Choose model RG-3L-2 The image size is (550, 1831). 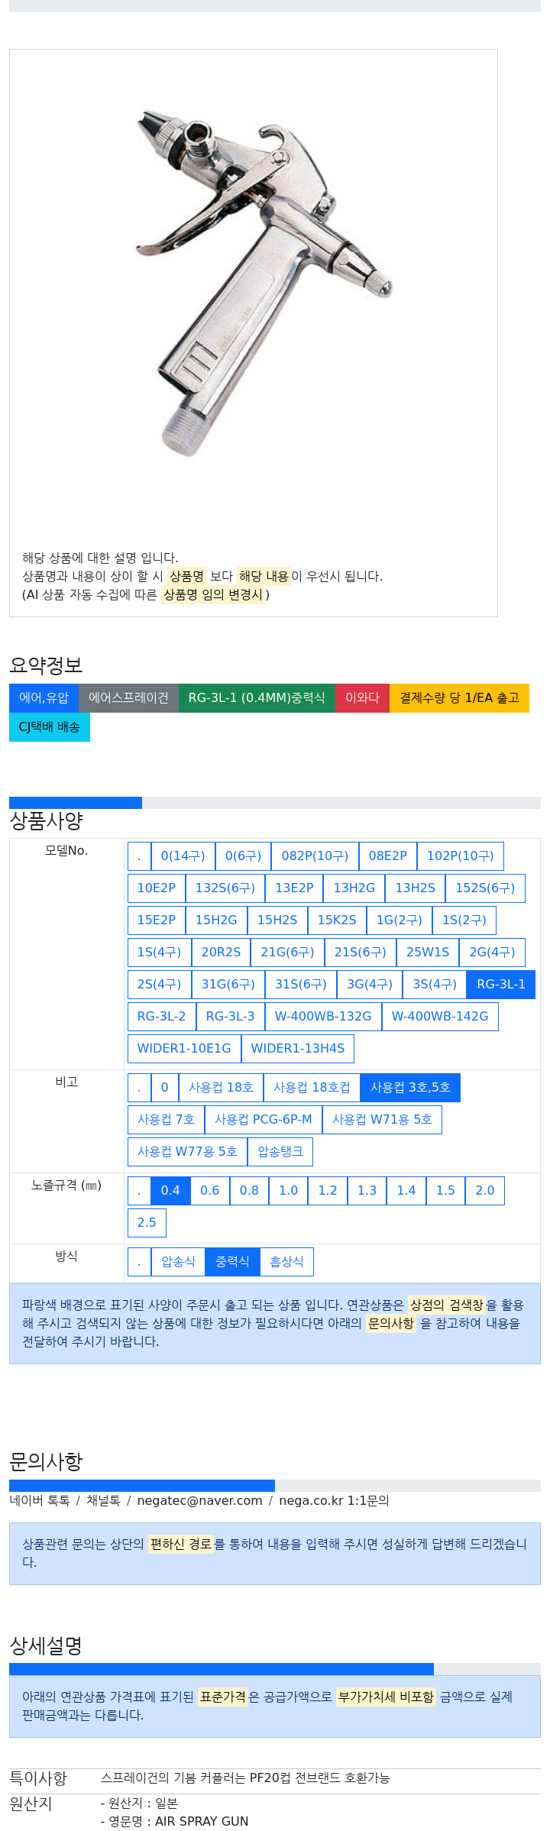pos(161,1017)
